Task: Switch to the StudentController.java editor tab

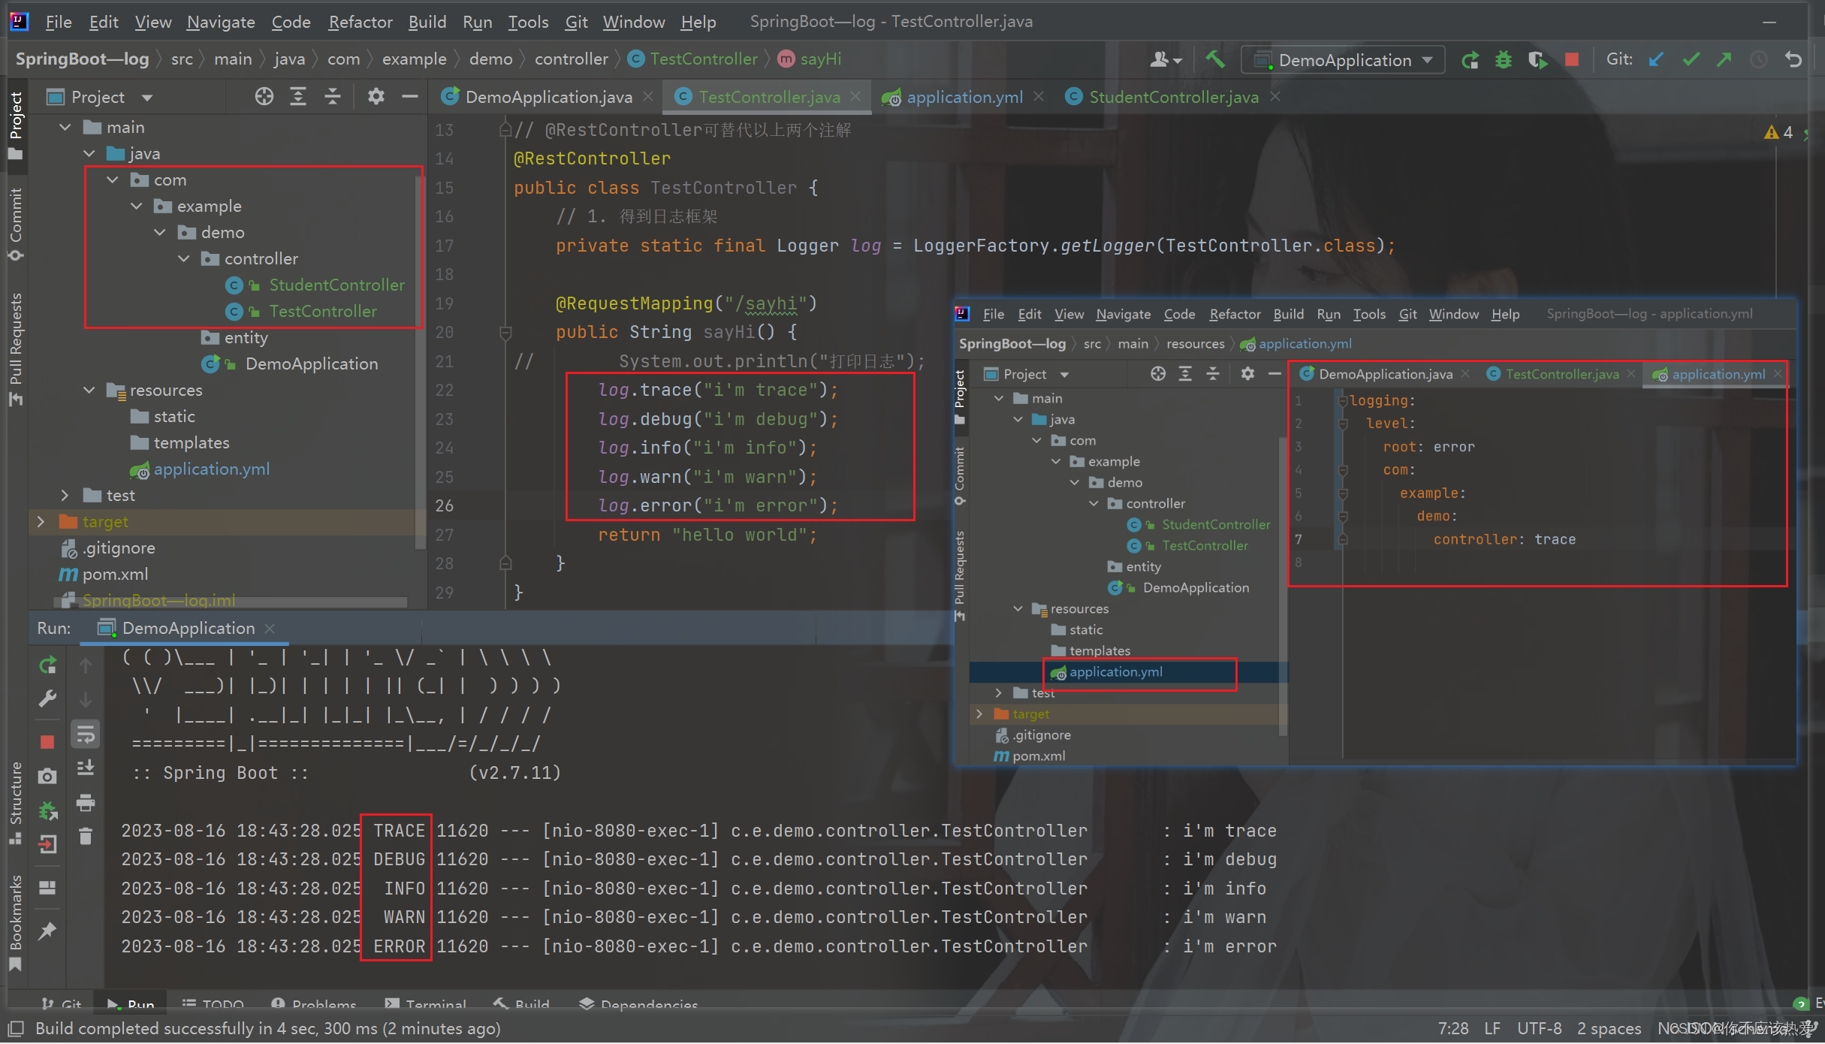Action: click(x=1173, y=97)
